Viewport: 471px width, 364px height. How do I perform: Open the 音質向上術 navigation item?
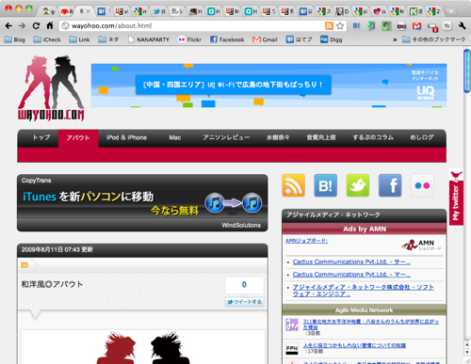tap(321, 137)
